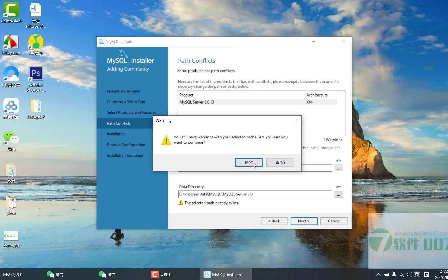Revert the Install Directory path with the undo arrow
Viewport: 448px width, 280px height.
[338, 160]
